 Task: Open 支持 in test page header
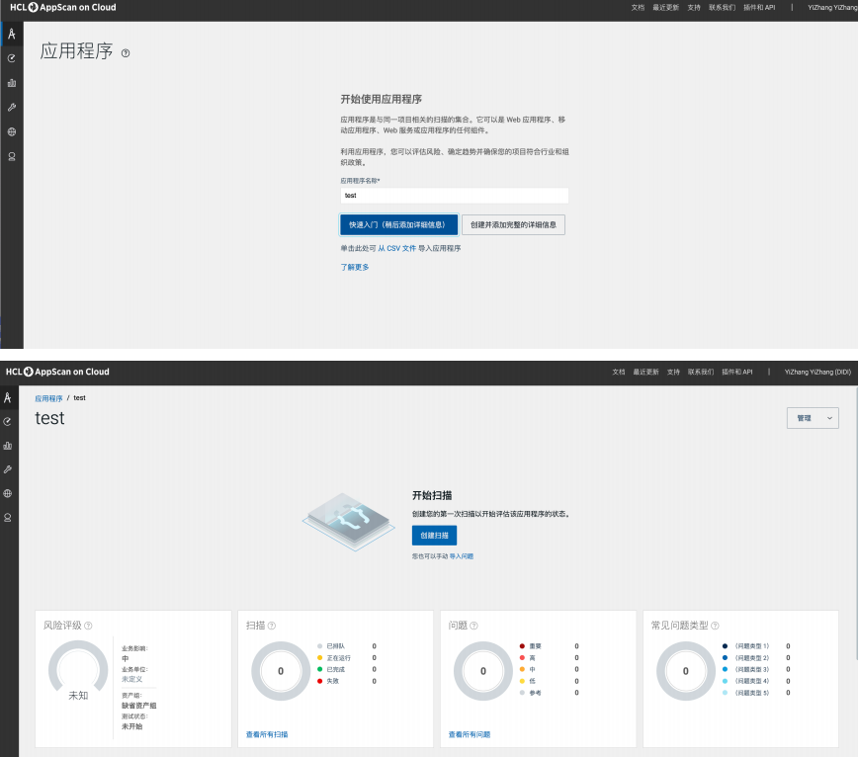pos(673,372)
